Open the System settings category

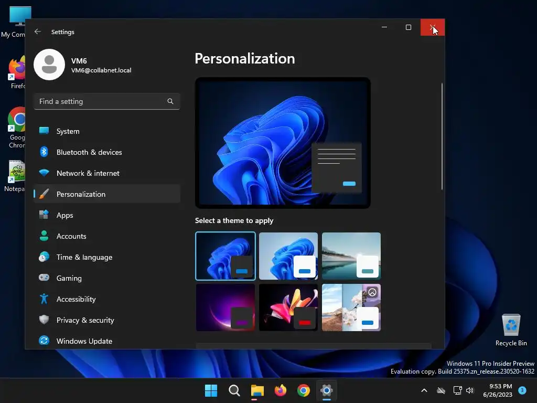tap(107, 131)
